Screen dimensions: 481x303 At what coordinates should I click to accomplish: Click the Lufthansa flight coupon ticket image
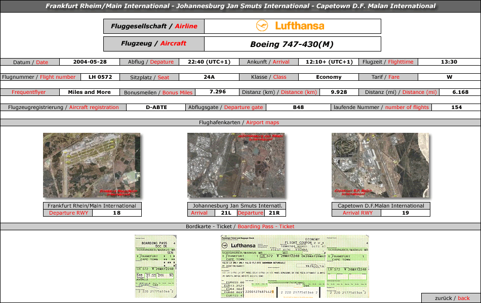coord(295,266)
